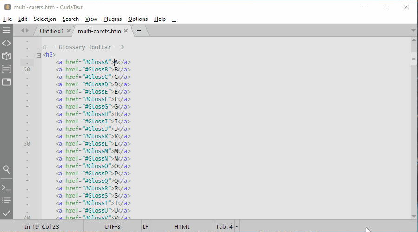Open the Console panel icon
This screenshot has width=418, height=232.
(7, 187)
